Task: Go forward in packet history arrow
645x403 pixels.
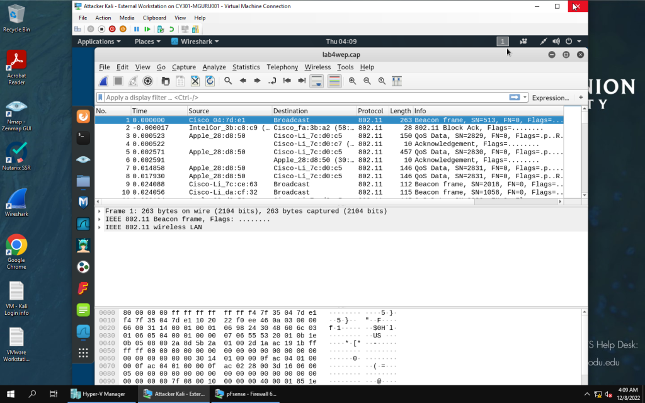Action: click(x=258, y=81)
